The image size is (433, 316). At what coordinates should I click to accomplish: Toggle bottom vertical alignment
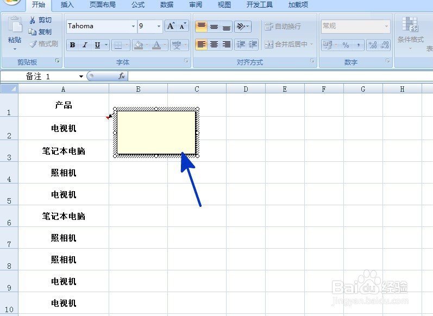point(227,27)
